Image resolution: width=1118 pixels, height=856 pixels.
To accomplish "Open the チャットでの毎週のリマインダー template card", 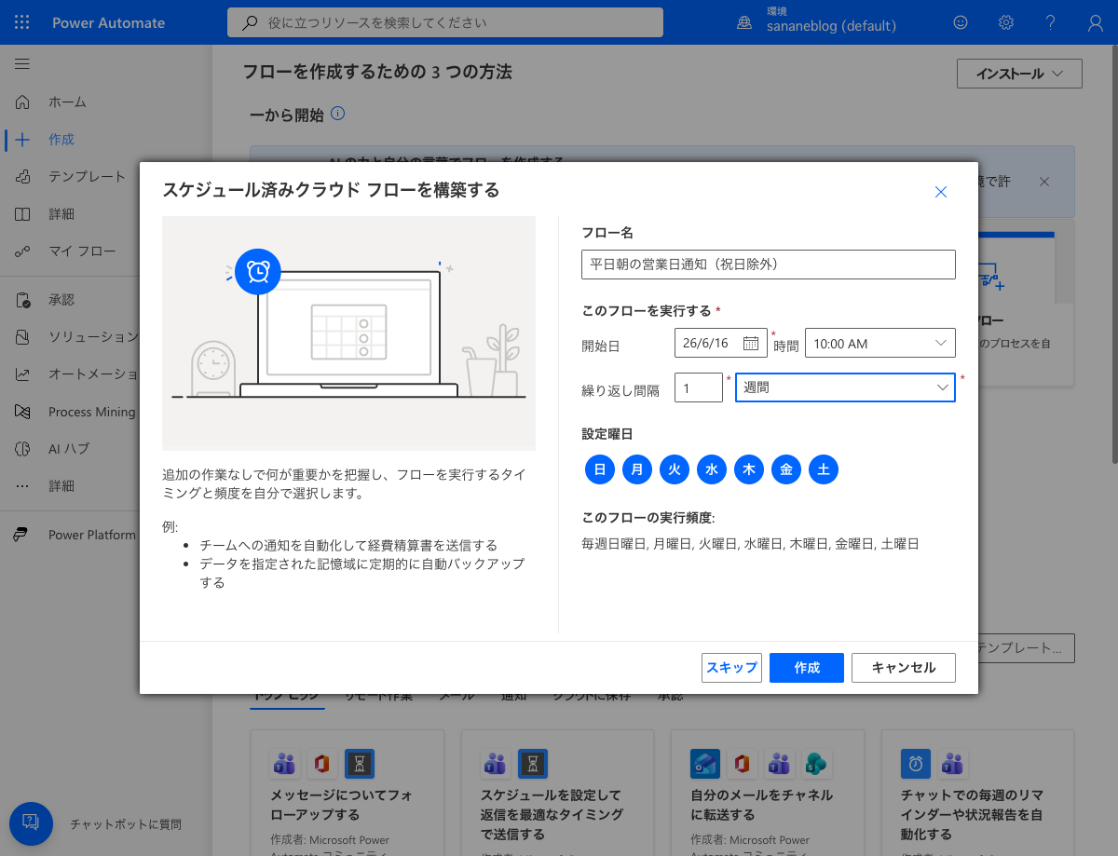I will [978, 793].
